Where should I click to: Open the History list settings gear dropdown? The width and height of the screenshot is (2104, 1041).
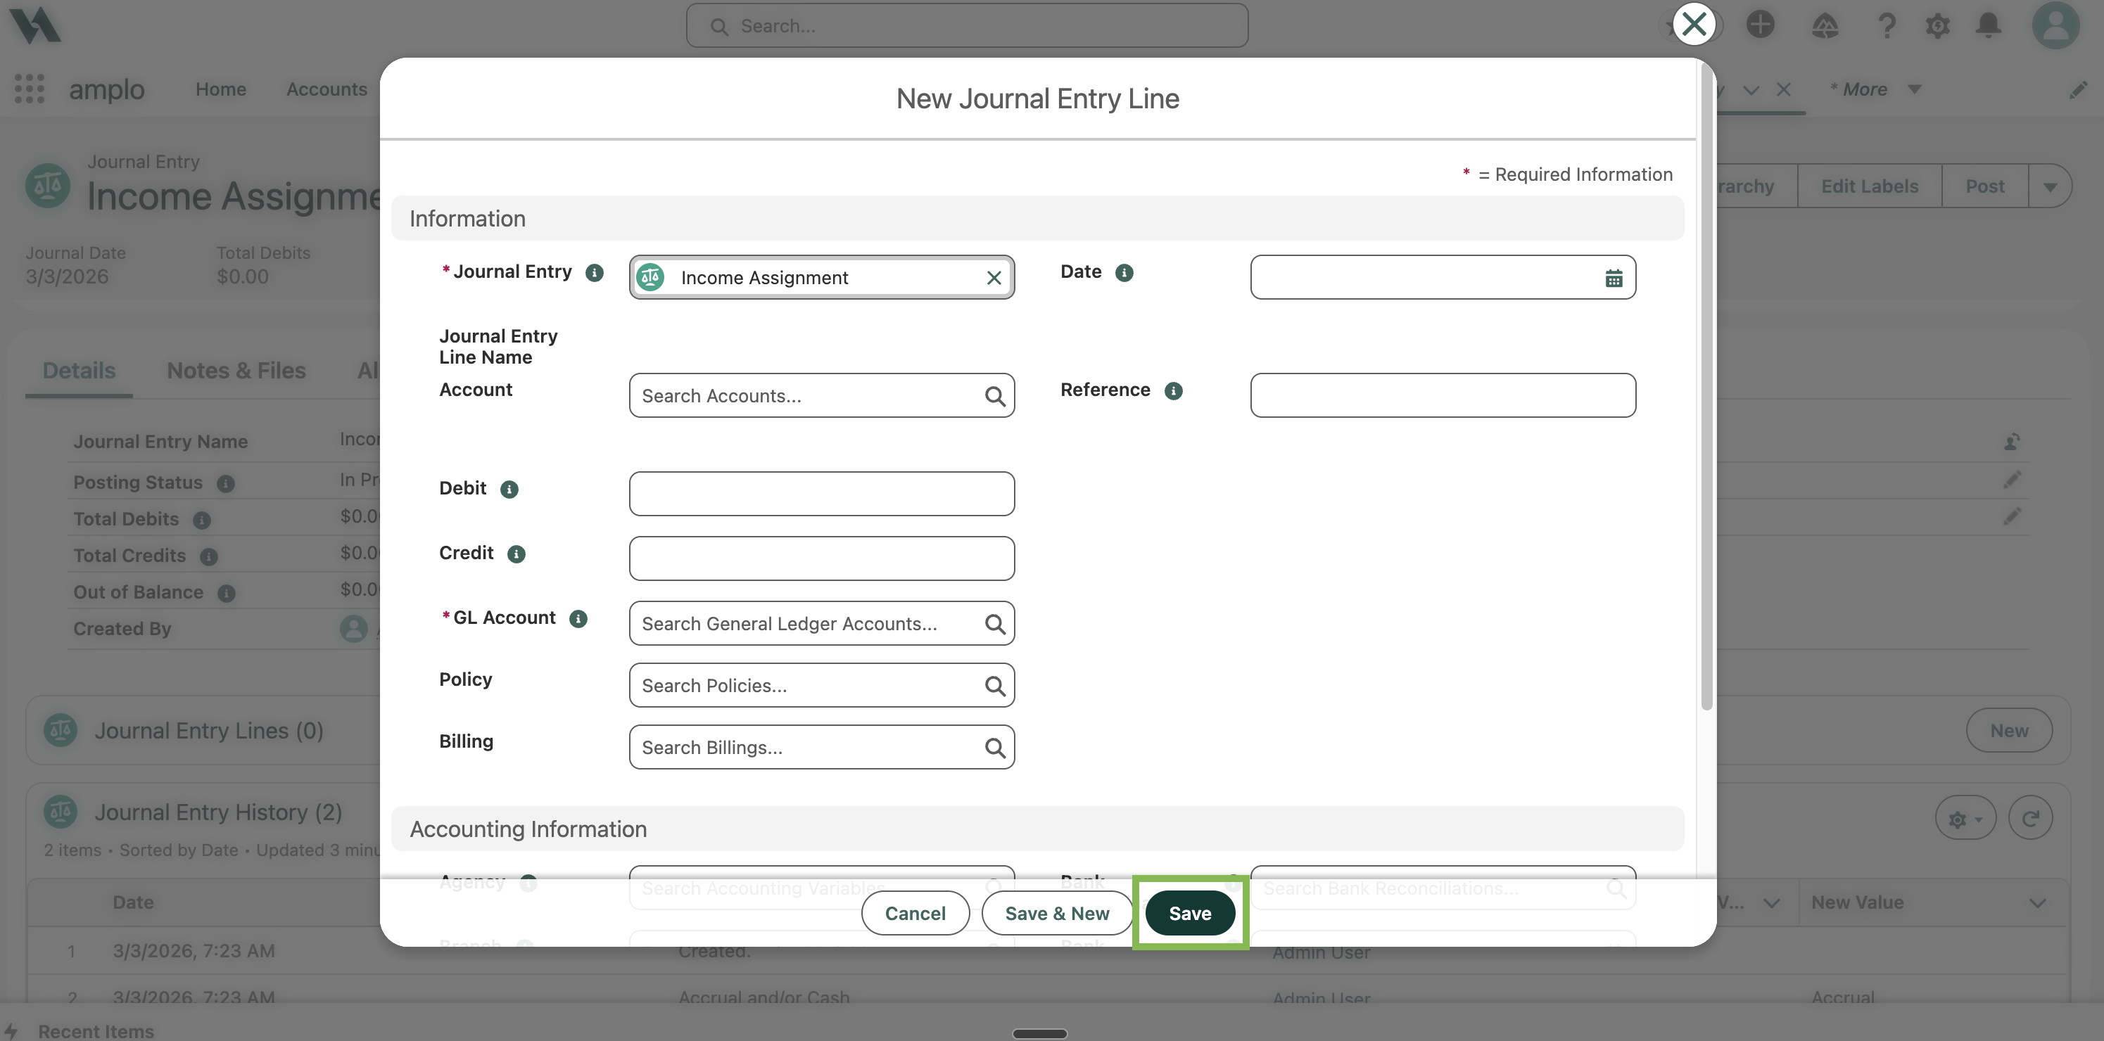1965,818
